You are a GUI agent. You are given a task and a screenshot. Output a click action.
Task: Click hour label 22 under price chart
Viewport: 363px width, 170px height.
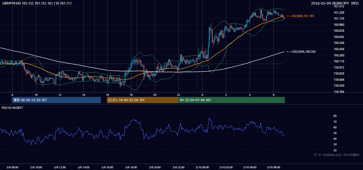point(178,95)
